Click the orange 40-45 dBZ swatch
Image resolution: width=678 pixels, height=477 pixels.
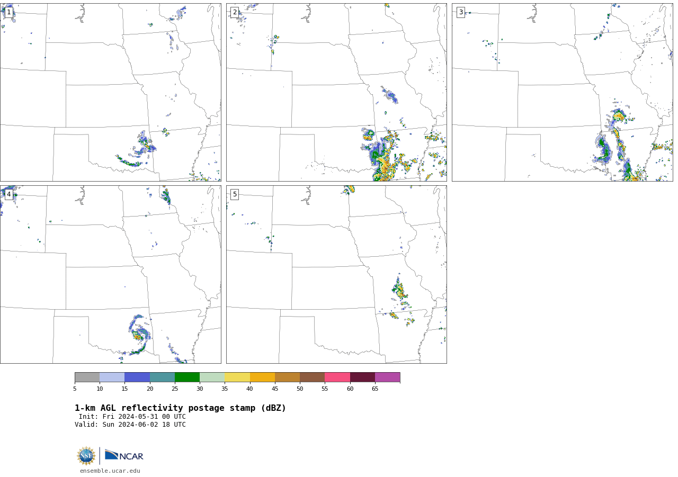(262, 377)
